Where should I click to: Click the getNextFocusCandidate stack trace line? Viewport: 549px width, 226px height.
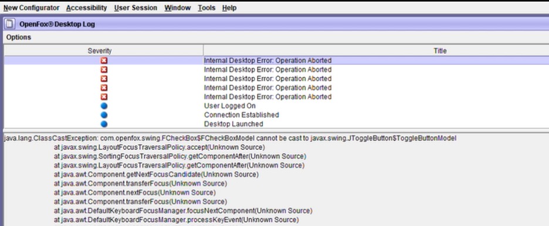pyautogui.click(x=156, y=174)
